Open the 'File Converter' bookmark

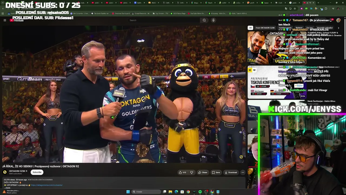pyautogui.click(x=79, y=14)
